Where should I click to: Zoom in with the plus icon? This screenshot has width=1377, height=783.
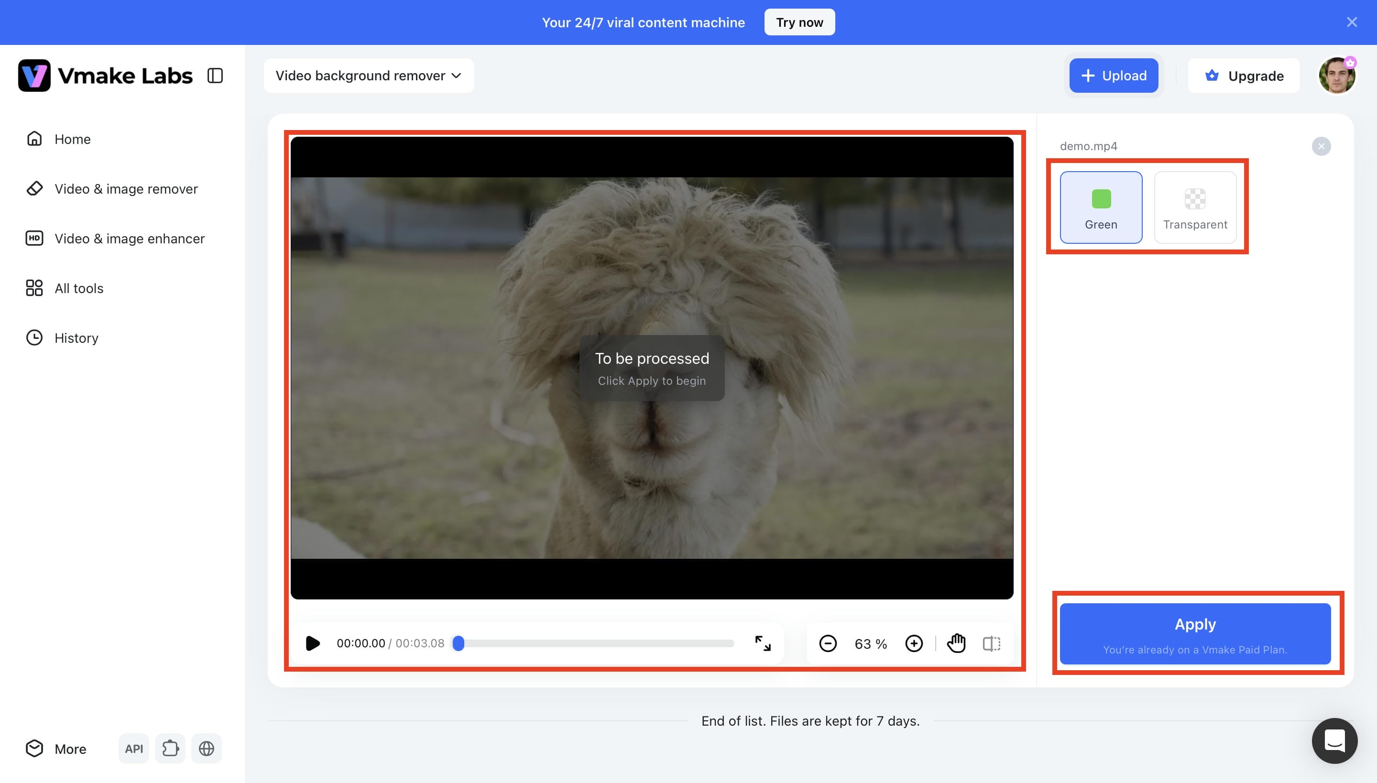[x=914, y=644]
